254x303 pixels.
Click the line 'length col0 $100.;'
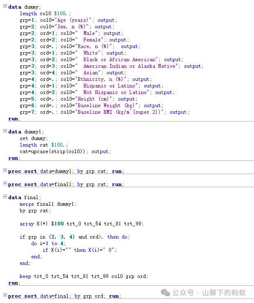tap(45, 14)
